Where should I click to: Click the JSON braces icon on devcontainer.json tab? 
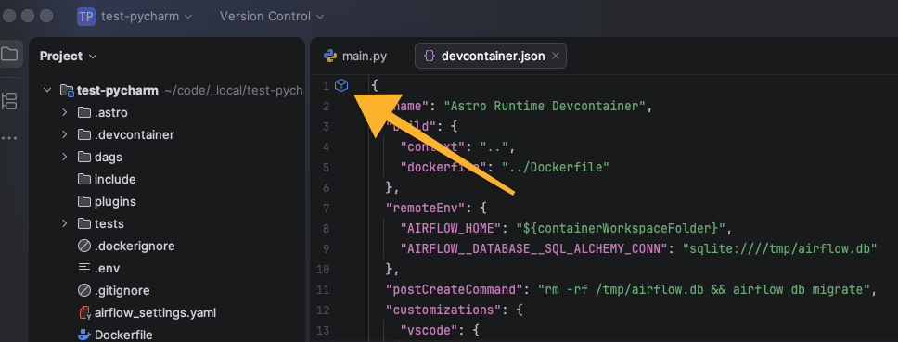point(429,56)
